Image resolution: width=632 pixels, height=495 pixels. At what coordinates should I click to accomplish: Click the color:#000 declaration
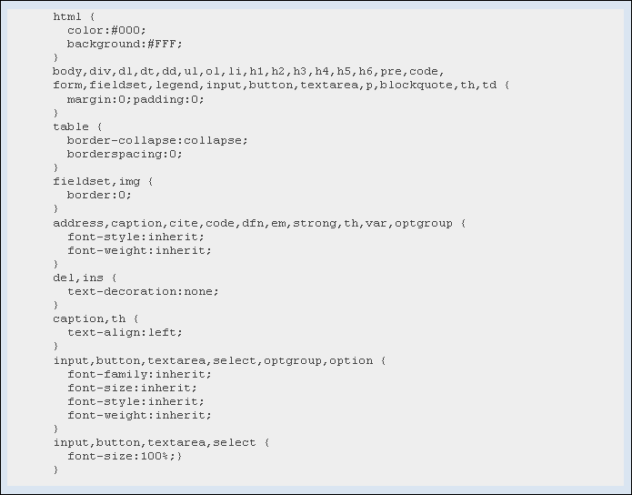pos(106,30)
